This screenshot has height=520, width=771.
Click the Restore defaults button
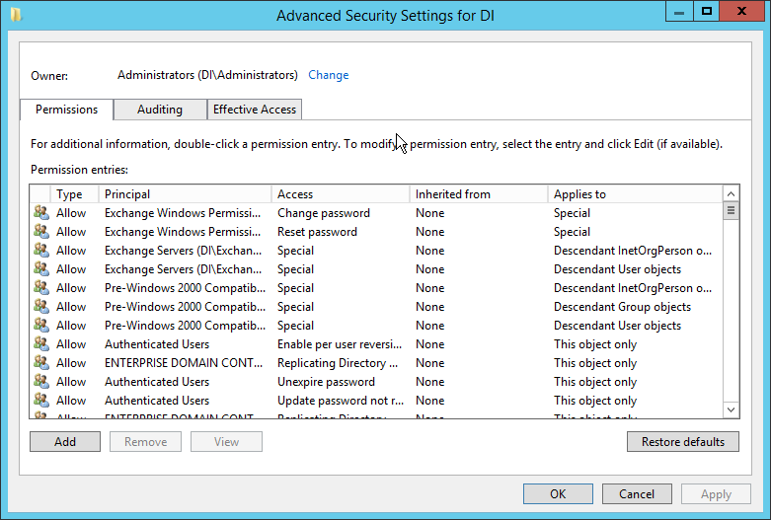682,442
